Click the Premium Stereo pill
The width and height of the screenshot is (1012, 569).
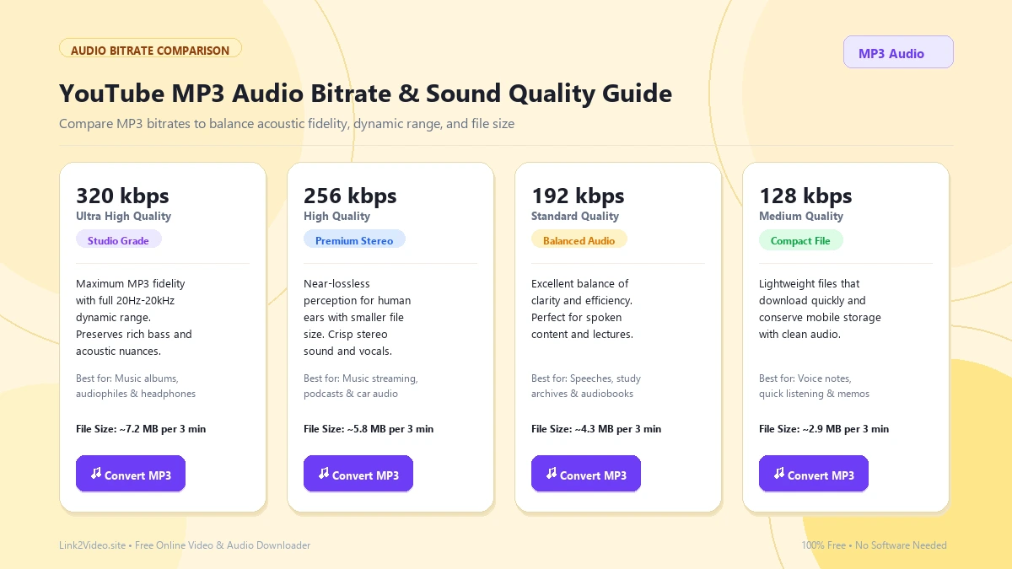[354, 240]
